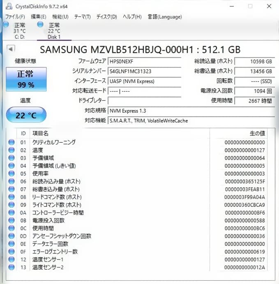
Task: Click the total host reads value 10598 GB
Action: click(x=255, y=61)
